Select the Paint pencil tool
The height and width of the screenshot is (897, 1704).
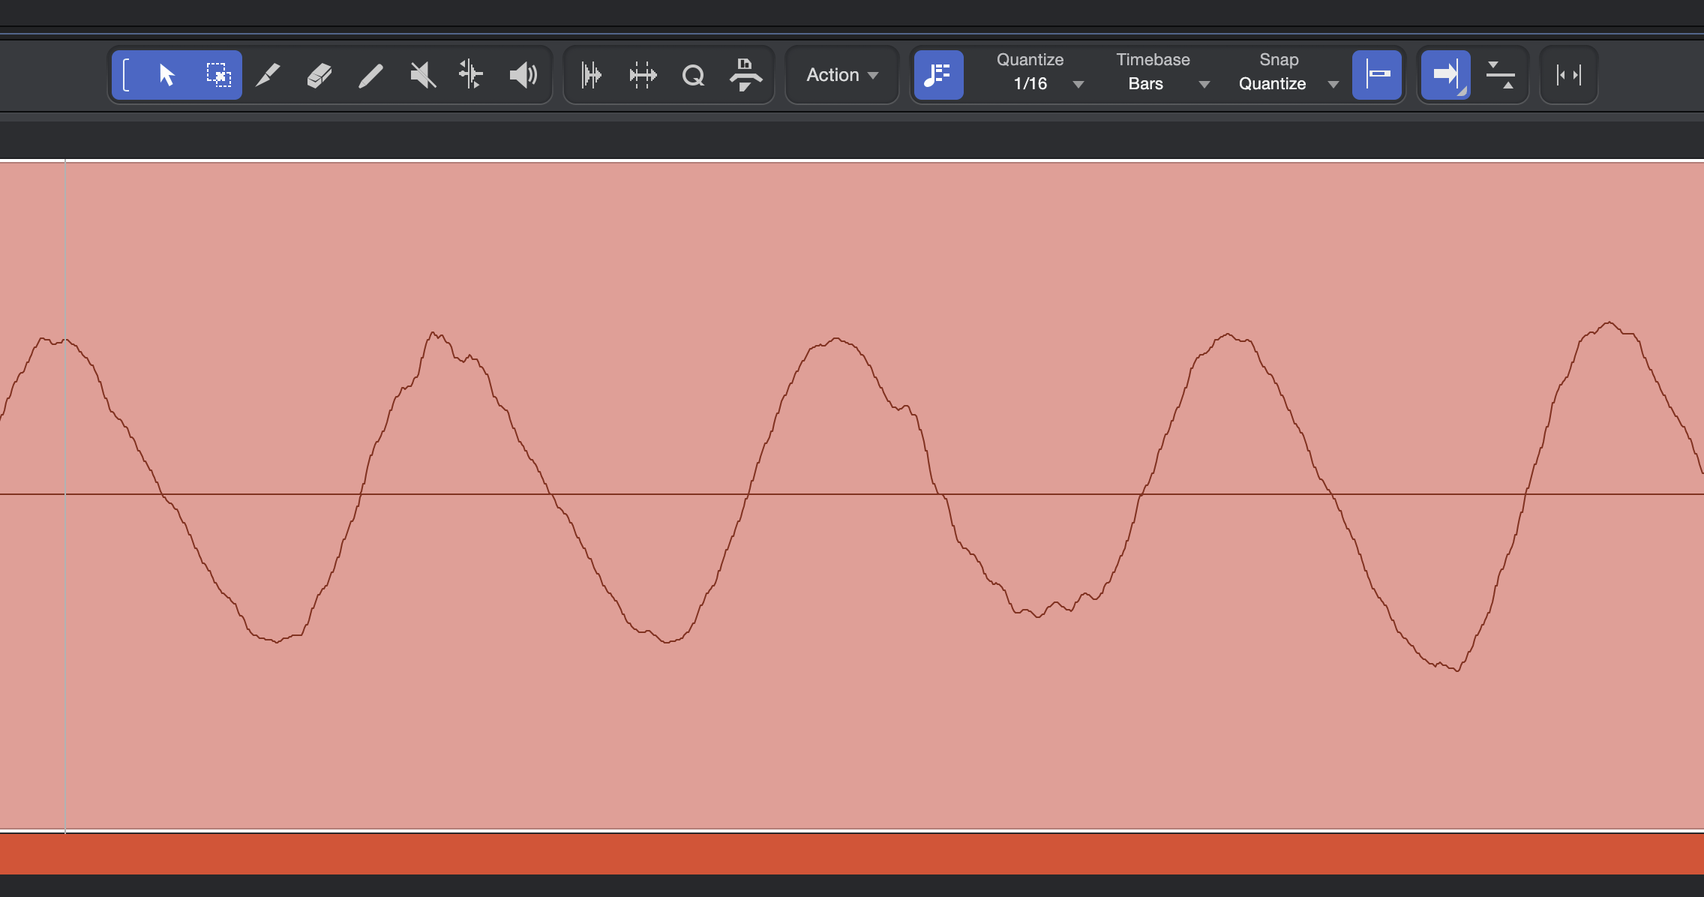click(x=370, y=75)
